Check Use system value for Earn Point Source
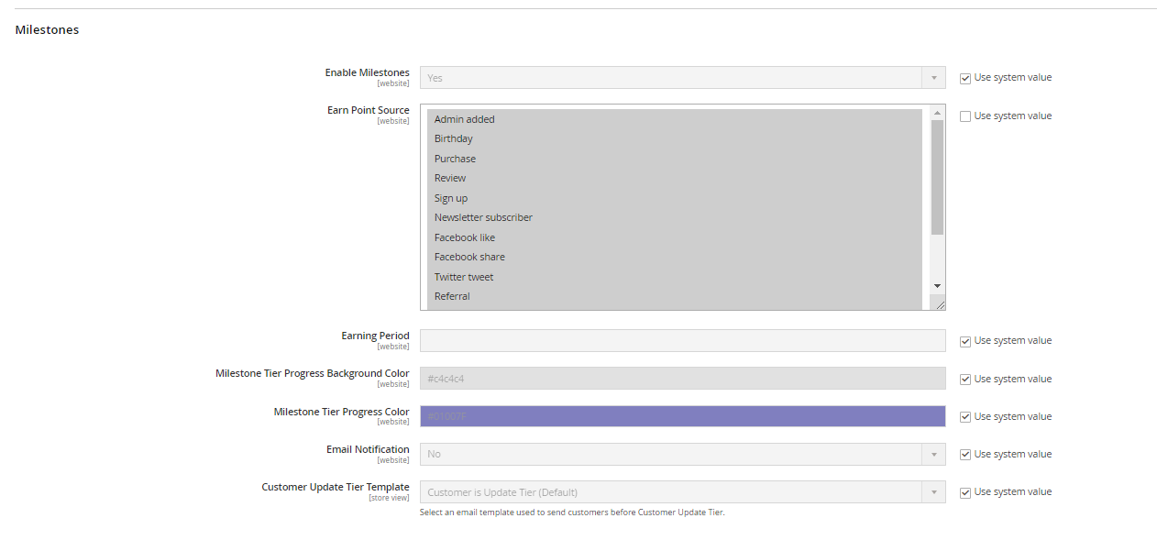Screen dimensions: 1157x551 pyautogui.click(x=965, y=116)
